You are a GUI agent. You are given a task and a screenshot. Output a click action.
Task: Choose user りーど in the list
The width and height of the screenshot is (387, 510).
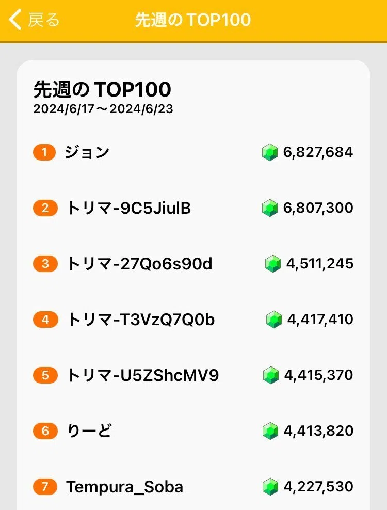click(89, 431)
